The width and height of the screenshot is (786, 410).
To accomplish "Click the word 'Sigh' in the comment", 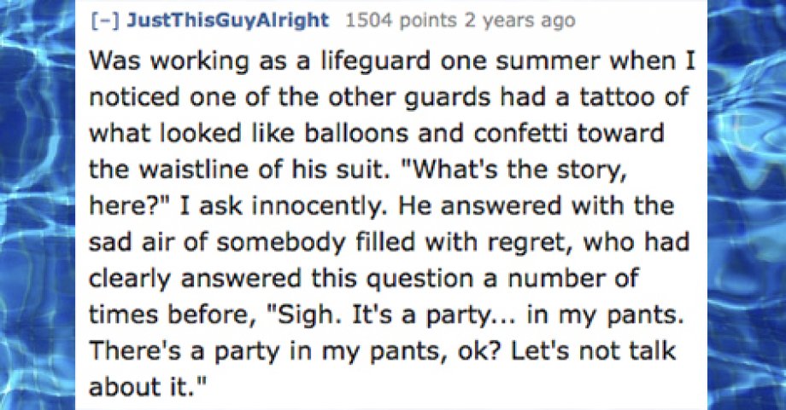I will (x=303, y=315).
